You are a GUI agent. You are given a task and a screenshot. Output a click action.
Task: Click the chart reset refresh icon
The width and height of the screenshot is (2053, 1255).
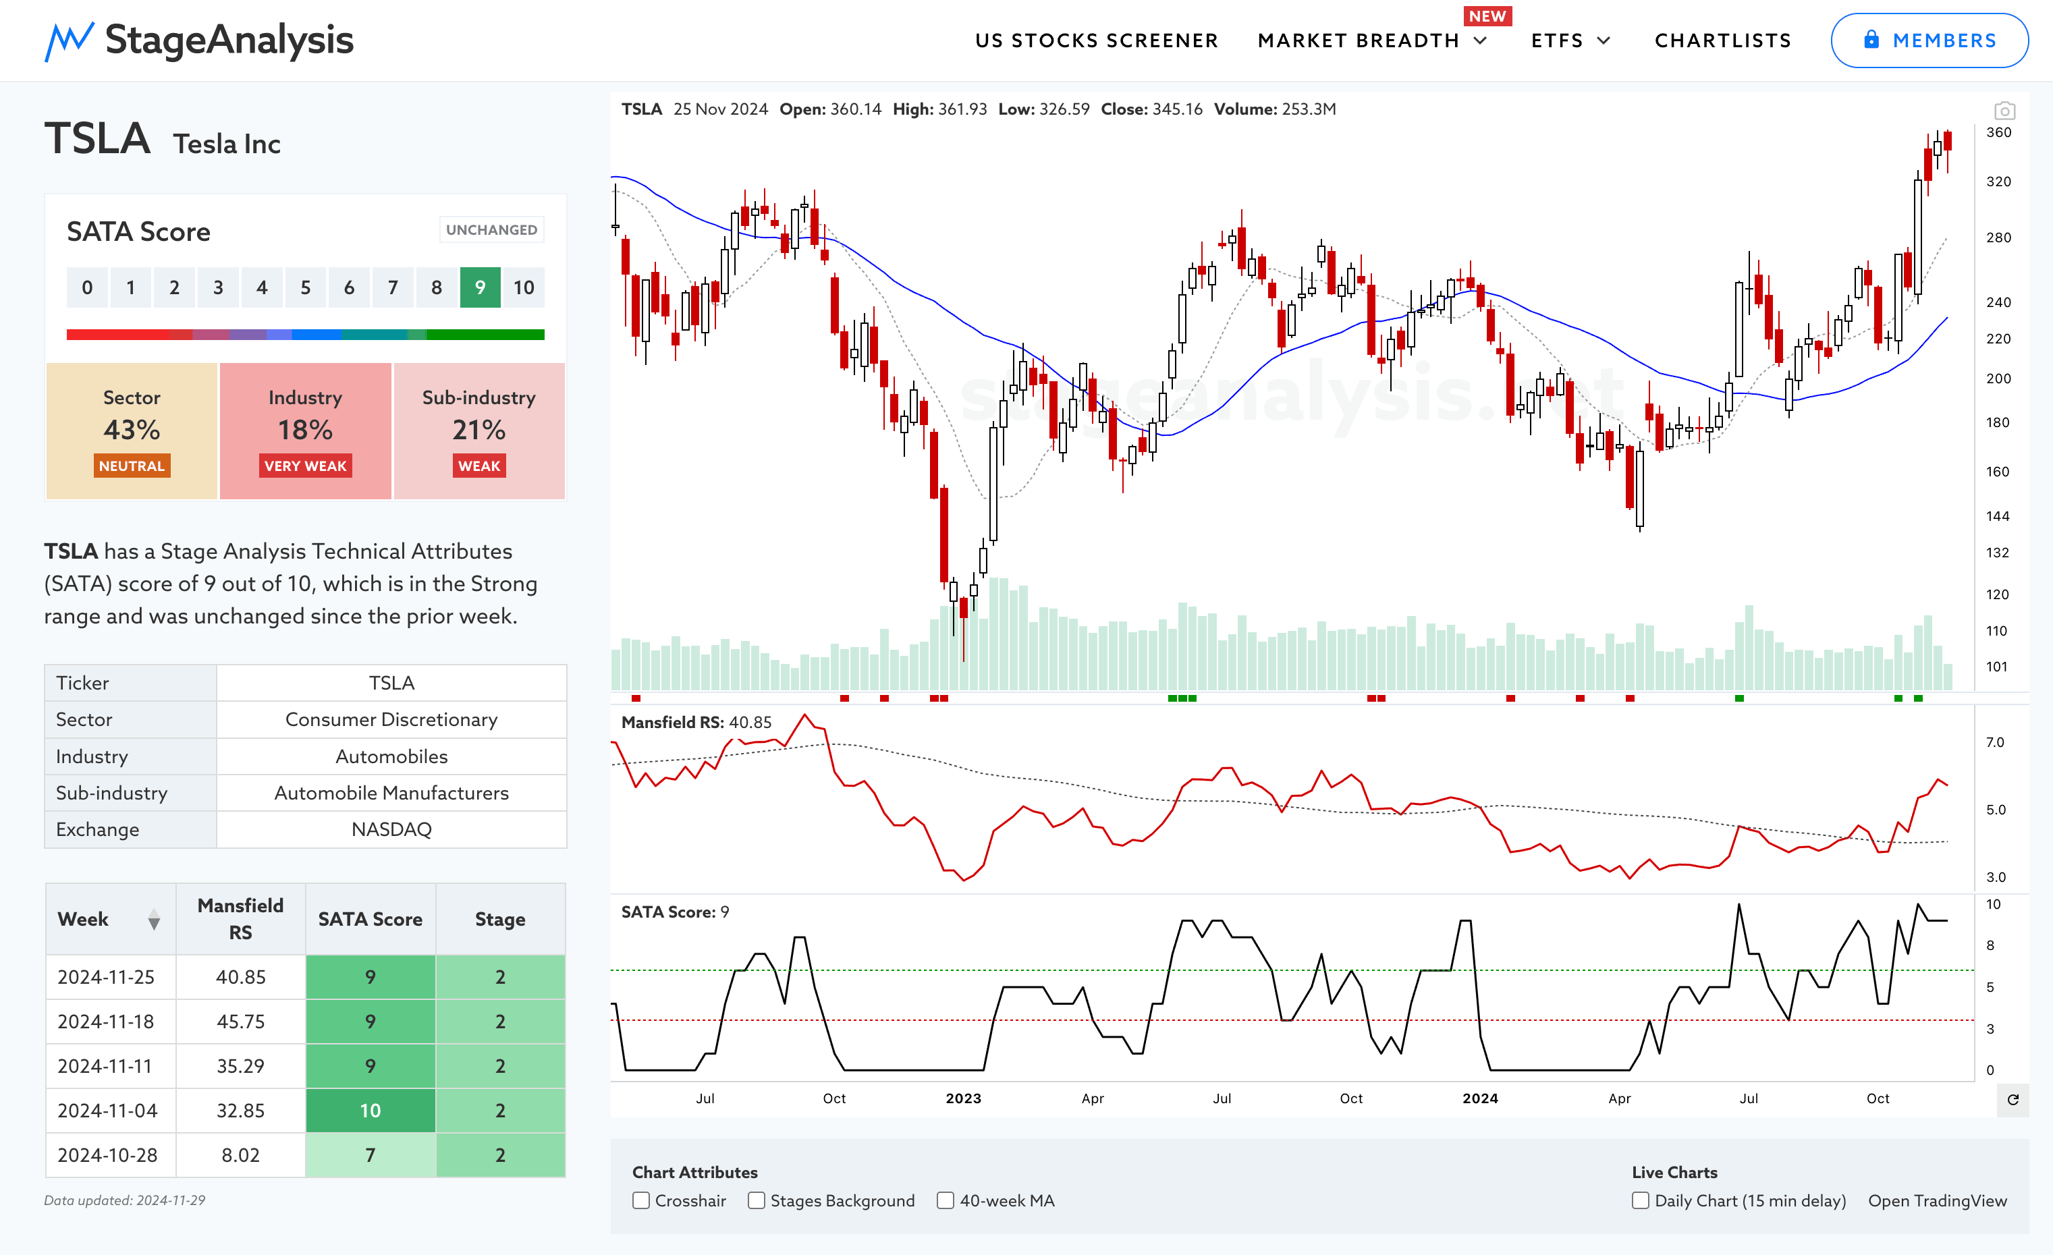pos(2013,1099)
